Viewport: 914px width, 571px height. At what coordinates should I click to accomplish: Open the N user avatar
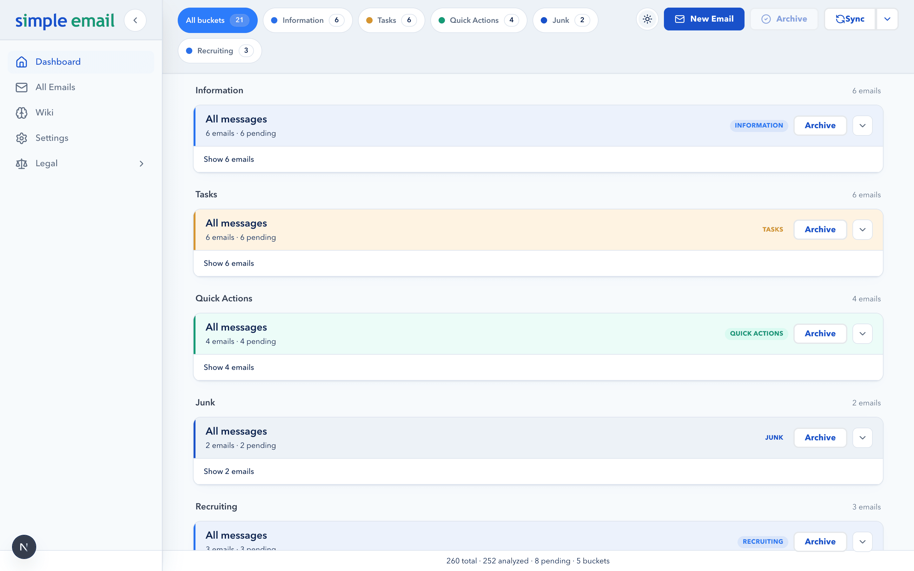(24, 547)
